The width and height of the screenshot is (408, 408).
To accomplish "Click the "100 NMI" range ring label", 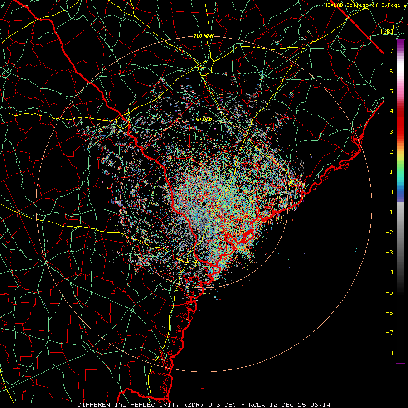I will pos(204,36).
